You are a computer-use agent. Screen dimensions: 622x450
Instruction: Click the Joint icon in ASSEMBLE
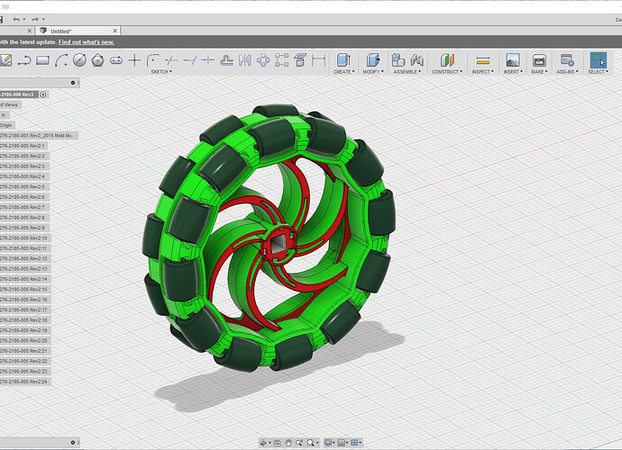click(x=416, y=60)
